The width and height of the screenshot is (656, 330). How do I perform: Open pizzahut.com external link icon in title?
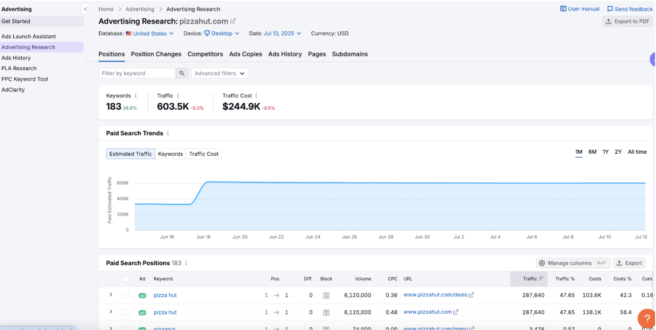(x=233, y=21)
